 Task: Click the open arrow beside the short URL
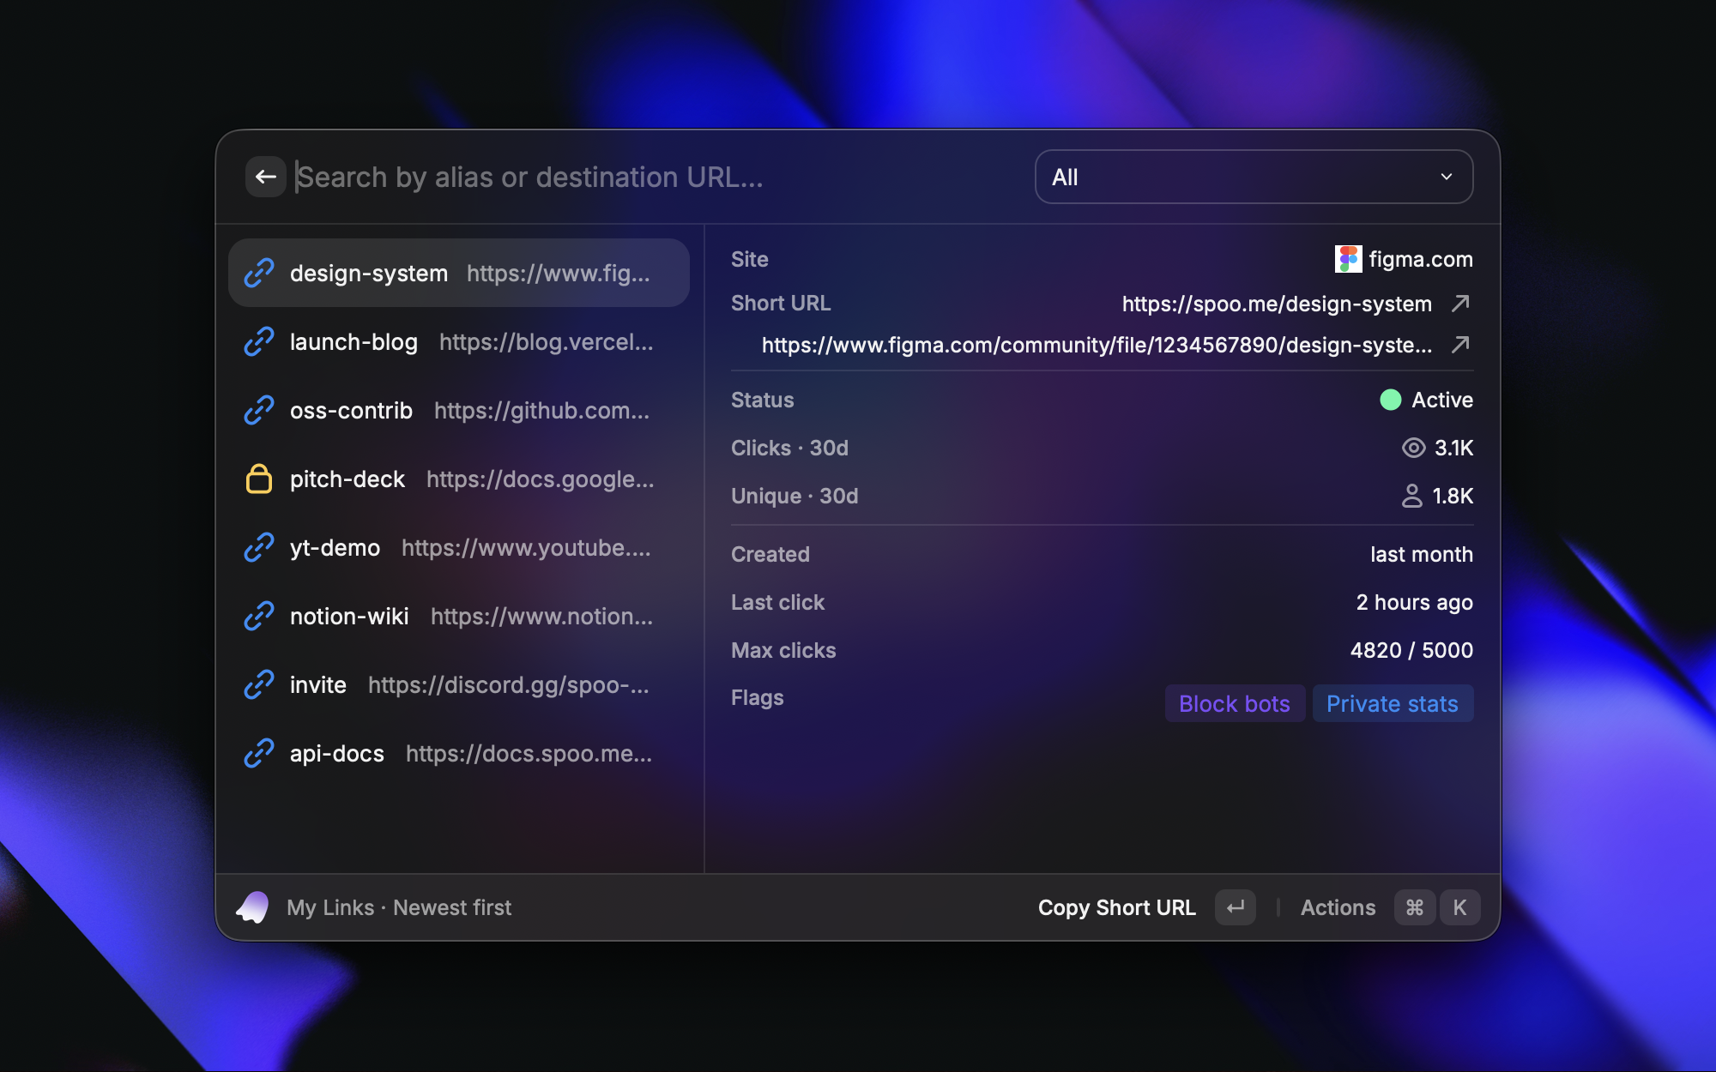[1460, 303]
